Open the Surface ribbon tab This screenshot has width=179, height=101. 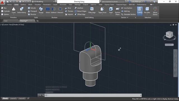click(x=23, y=4)
